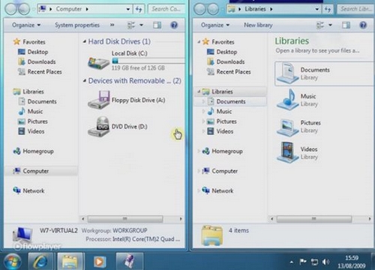Click search box in Computer window
Viewport: 375px width, 270px height.
coord(166,9)
